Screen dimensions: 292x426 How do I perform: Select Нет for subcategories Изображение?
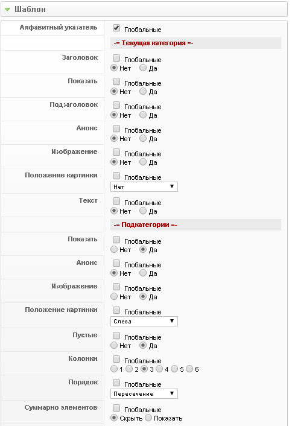click(114, 296)
